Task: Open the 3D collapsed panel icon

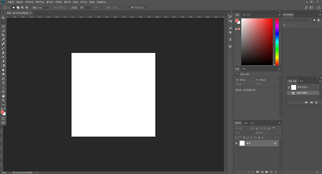Action: coord(230,47)
